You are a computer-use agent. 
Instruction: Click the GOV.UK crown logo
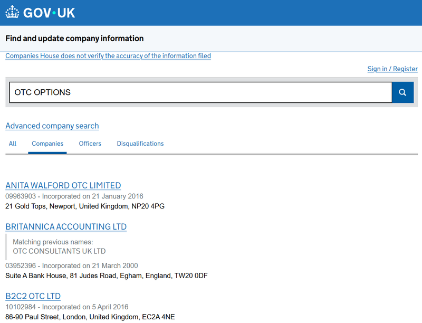(x=12, y=12)
